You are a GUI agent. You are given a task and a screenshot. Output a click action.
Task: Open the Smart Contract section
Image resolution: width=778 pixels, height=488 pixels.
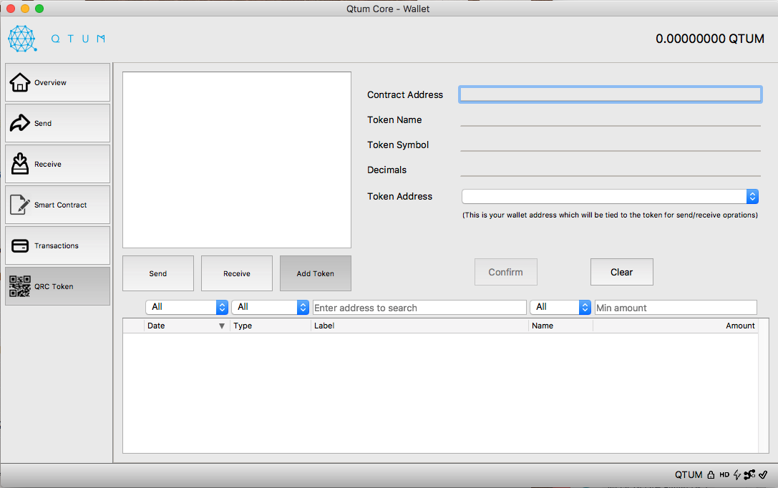57,205
